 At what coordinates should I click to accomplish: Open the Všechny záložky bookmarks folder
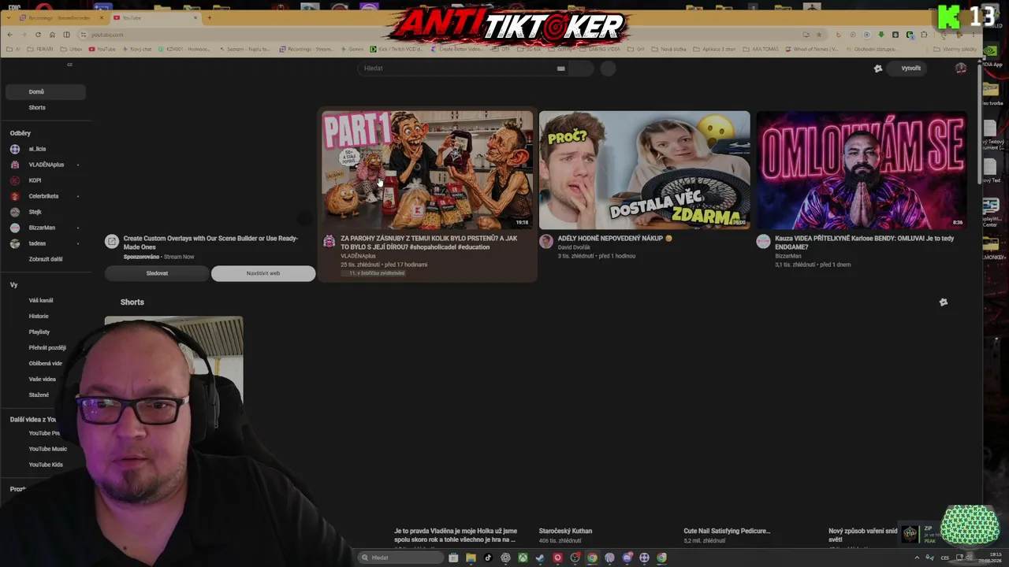tap(955, 49)
